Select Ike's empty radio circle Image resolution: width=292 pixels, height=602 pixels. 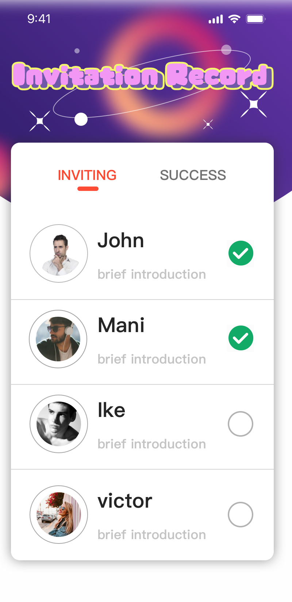241,424
